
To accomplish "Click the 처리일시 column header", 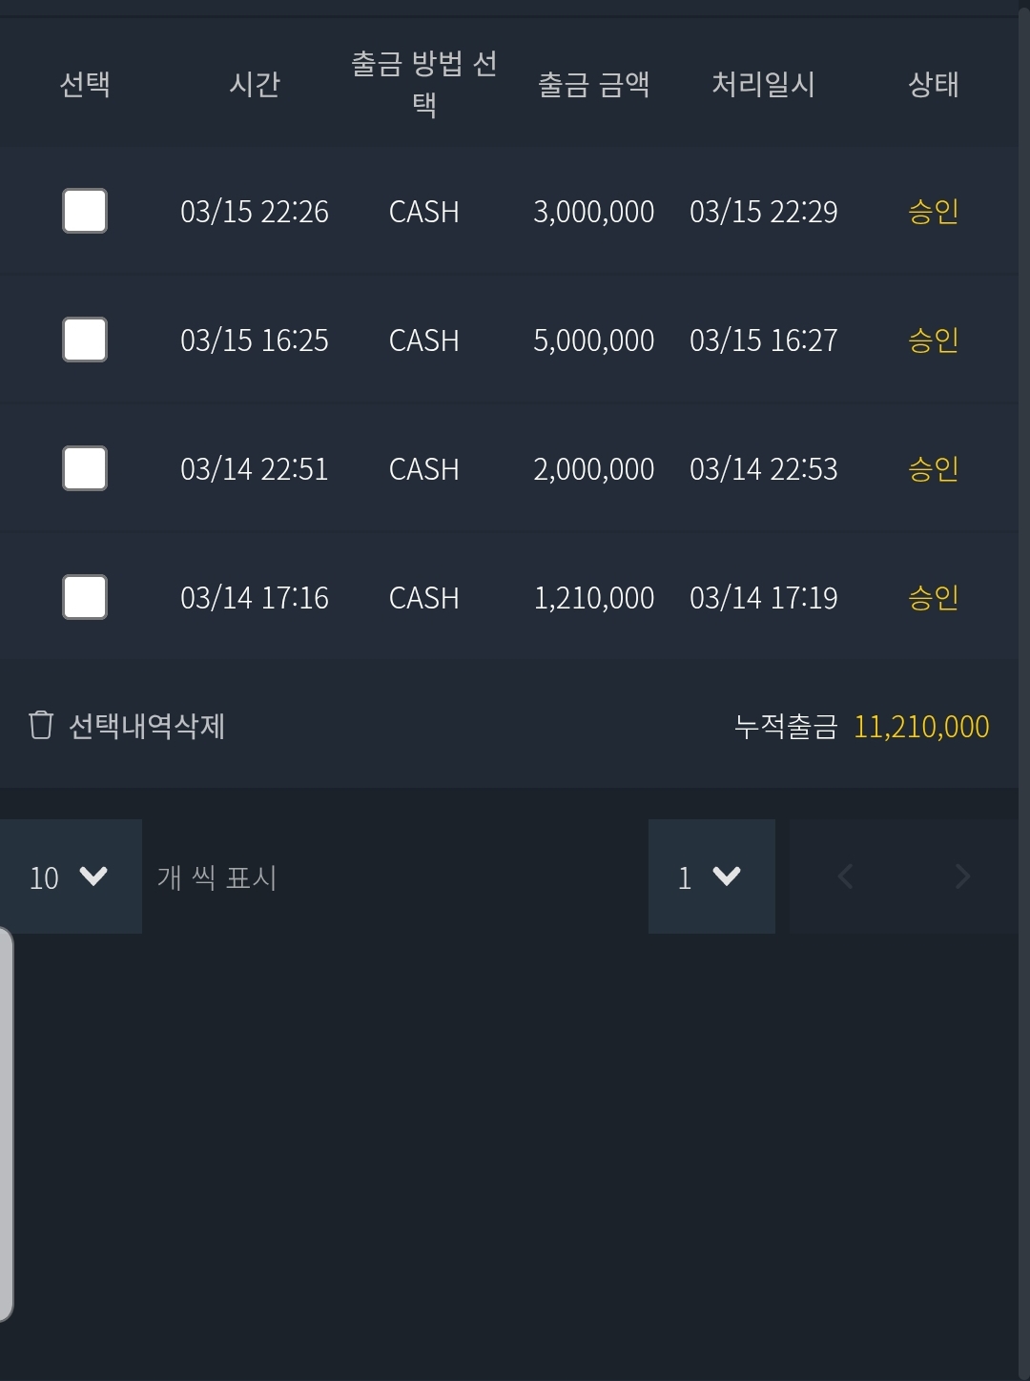I will click(763, 84).
